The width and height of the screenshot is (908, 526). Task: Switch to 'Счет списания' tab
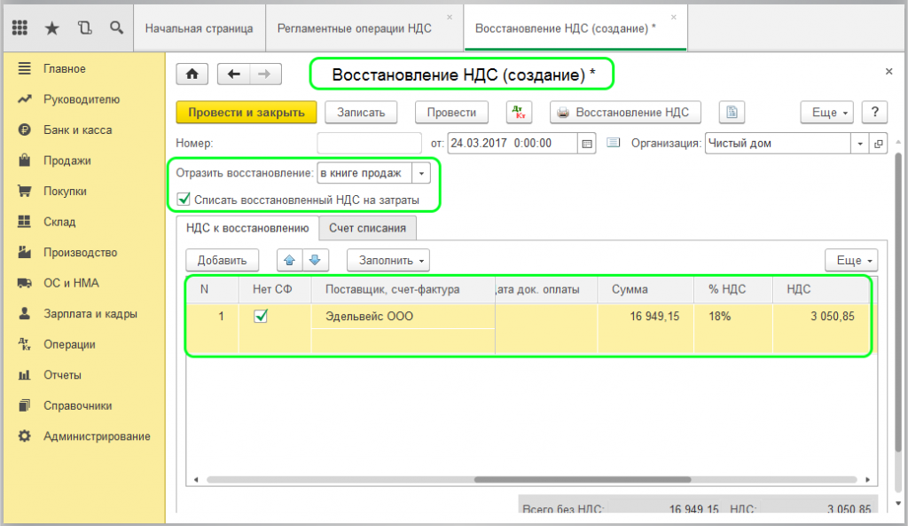[x=367, y=228]
